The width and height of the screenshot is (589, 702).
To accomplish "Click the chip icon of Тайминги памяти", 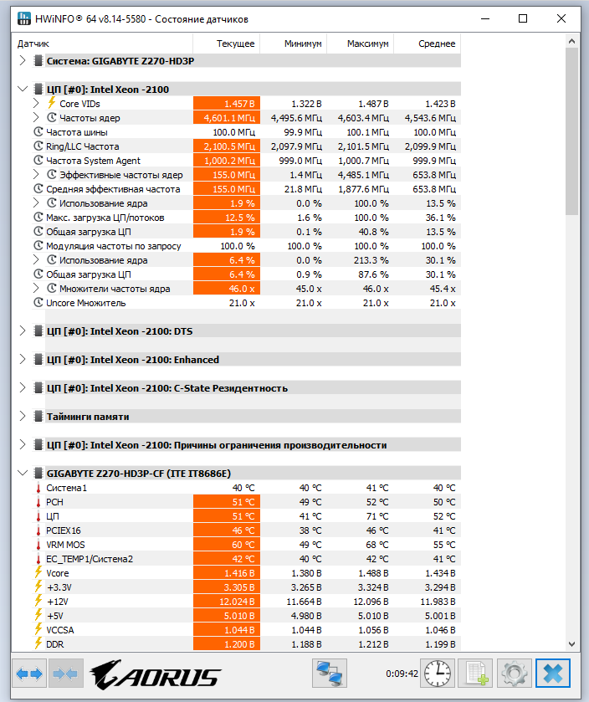I will pyautogui.click(x=38, y=417).
